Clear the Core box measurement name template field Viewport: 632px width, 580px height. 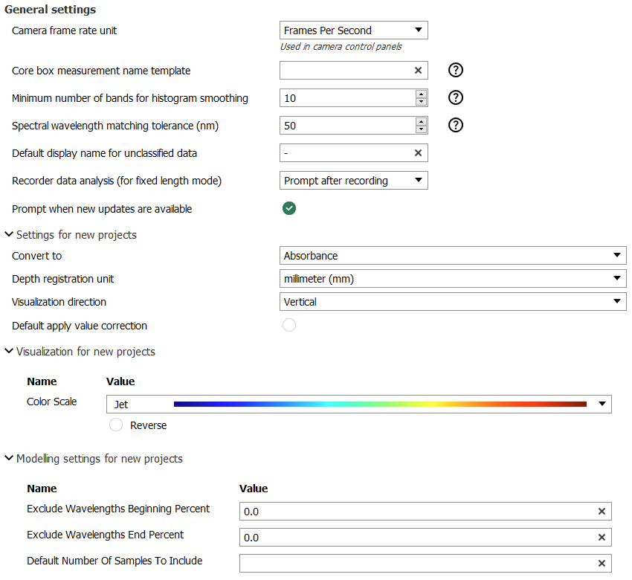coord(418,71)
